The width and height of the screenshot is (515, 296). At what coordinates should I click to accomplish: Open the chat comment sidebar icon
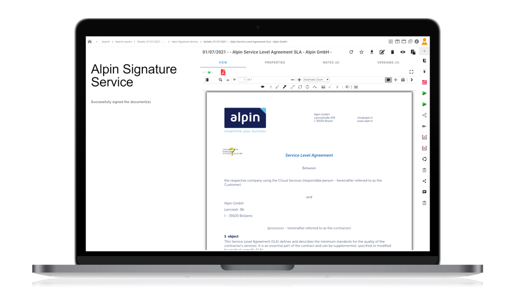(x=424, y=192)
